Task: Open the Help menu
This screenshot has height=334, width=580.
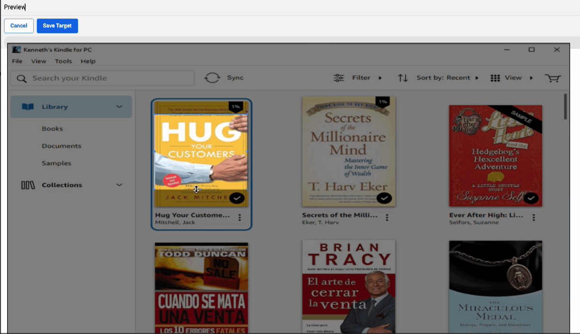Action: coord(88,61)
